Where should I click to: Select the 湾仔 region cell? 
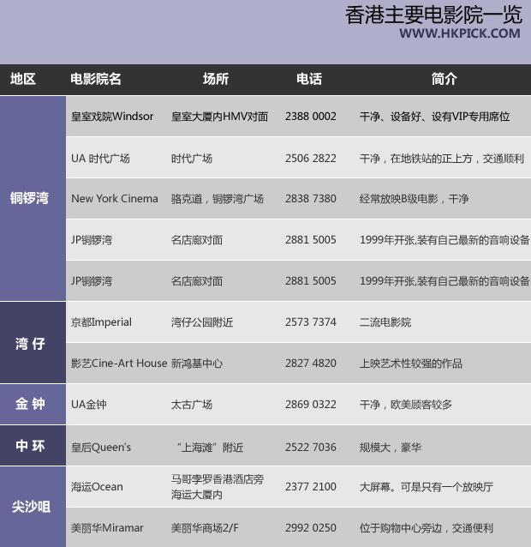pos(31,344)
